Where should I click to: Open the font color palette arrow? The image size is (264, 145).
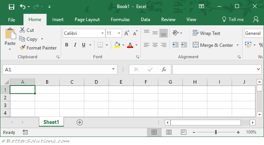(x=136, y=45)
